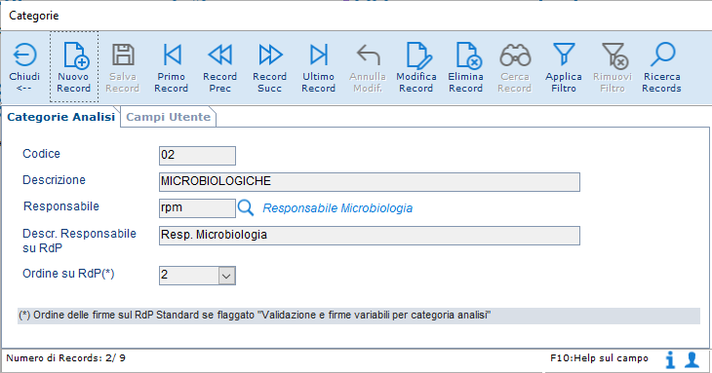
Task: Click the Descr. Responsabile su RdP field
Action: pos(370,236)
